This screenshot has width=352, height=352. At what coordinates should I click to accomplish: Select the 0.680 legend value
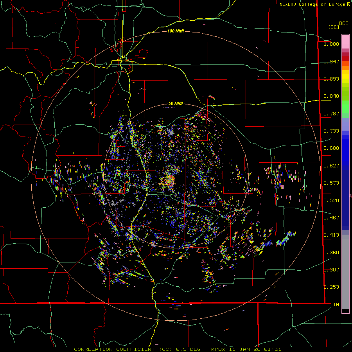pos(331,148)
